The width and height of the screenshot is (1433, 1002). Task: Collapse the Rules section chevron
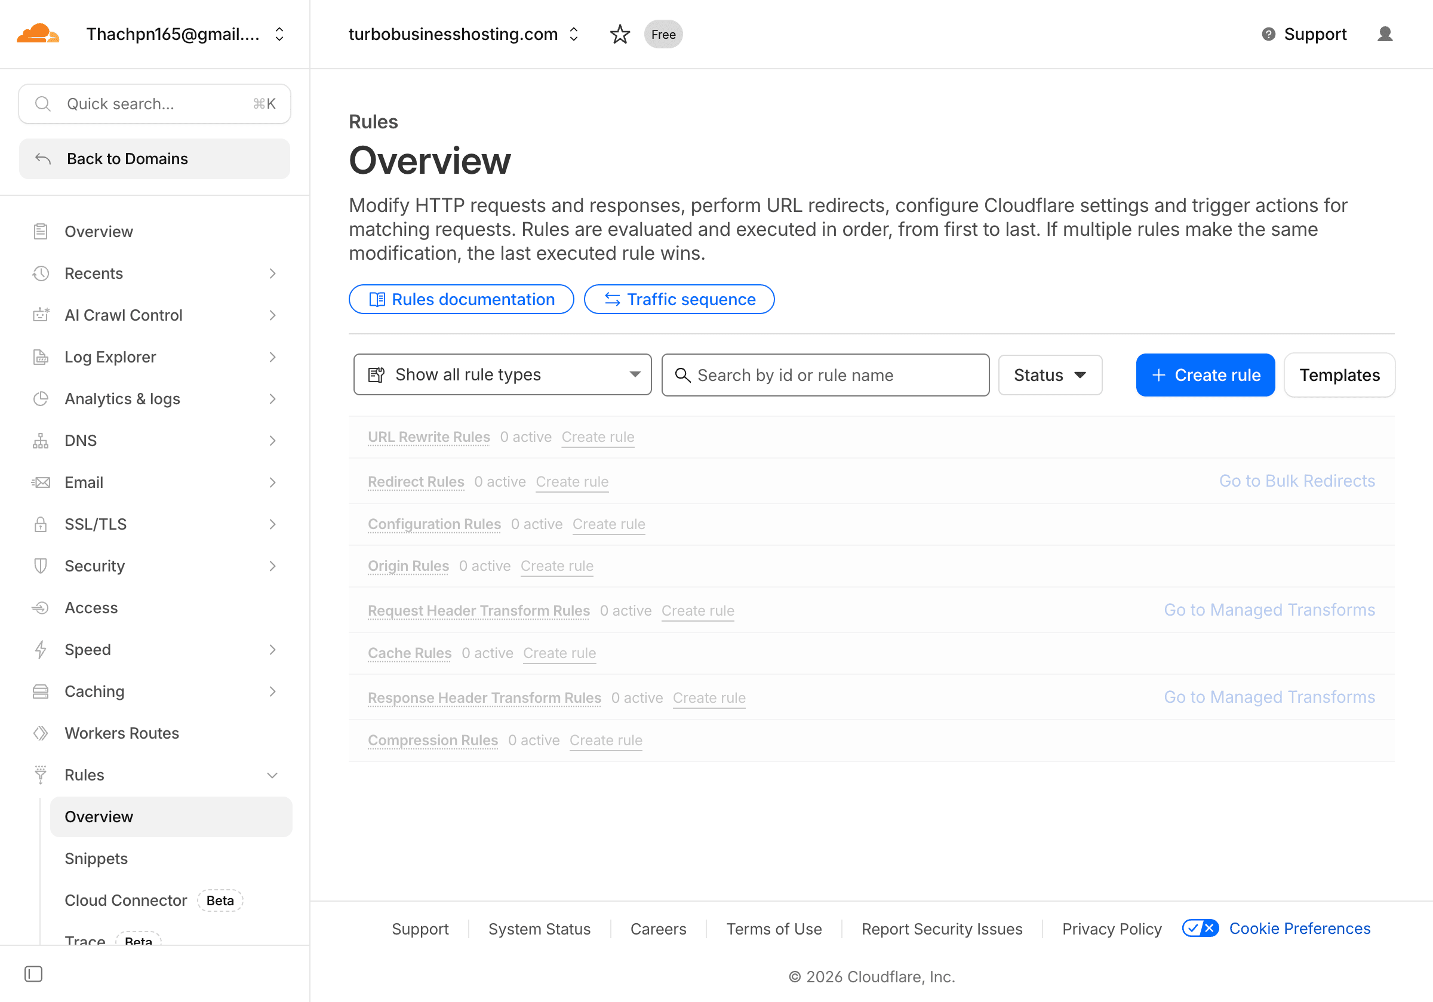pos(273,775)
